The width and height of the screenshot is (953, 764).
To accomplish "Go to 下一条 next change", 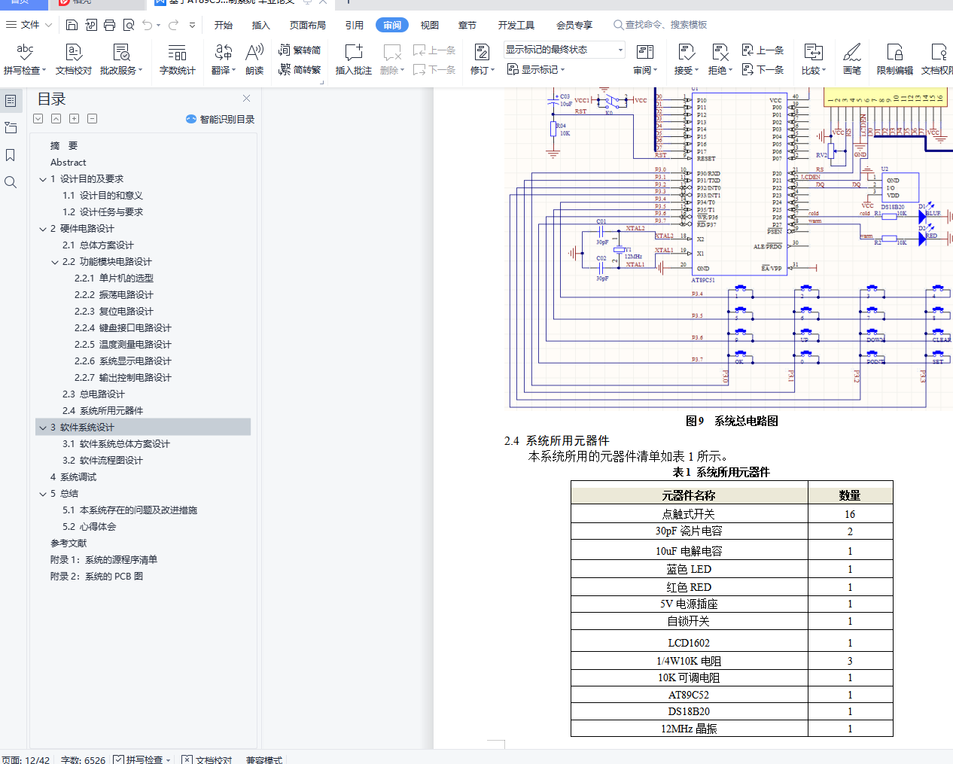I will (x=763, y=70).
